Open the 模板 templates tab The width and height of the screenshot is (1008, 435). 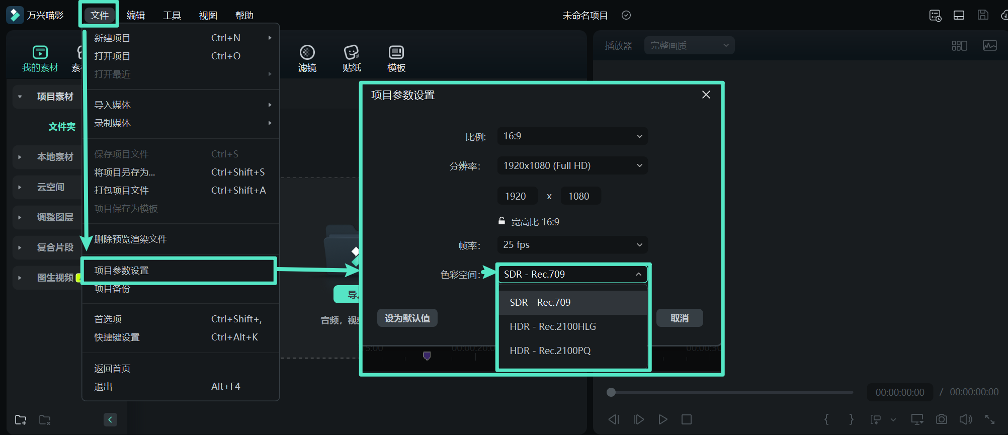396,59
